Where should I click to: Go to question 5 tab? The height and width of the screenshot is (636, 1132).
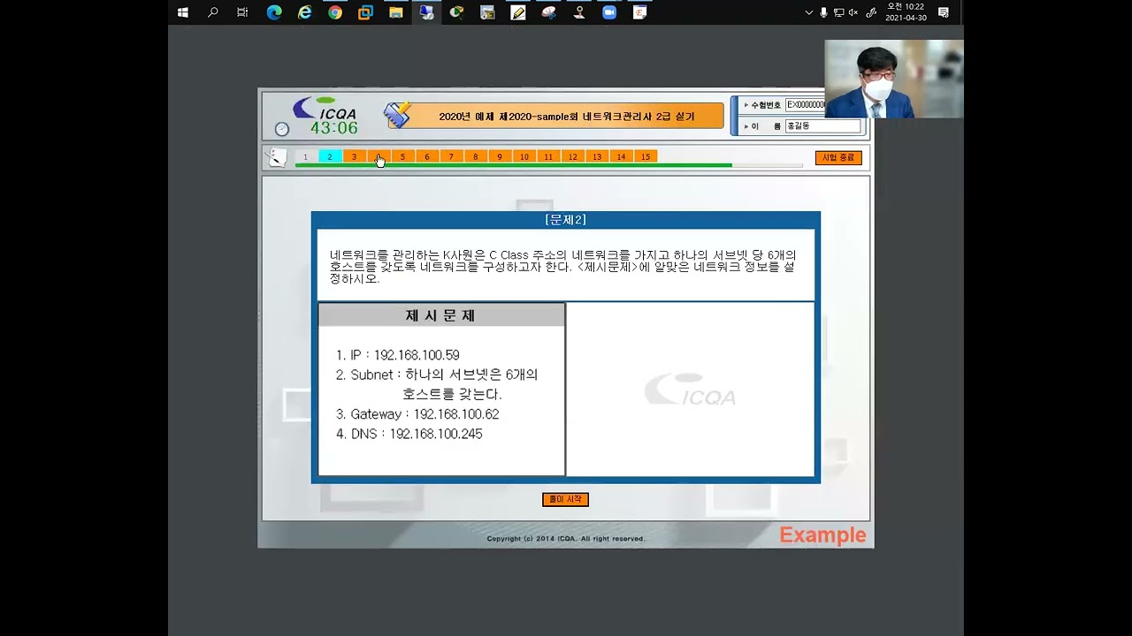click(x=402, y=157)
